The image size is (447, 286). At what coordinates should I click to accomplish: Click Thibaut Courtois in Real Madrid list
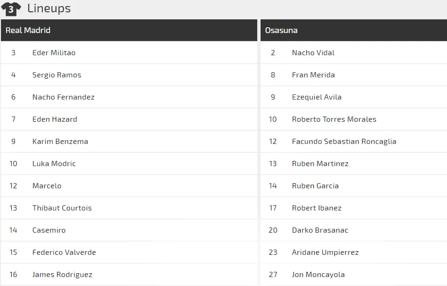(x=62, y=208)
